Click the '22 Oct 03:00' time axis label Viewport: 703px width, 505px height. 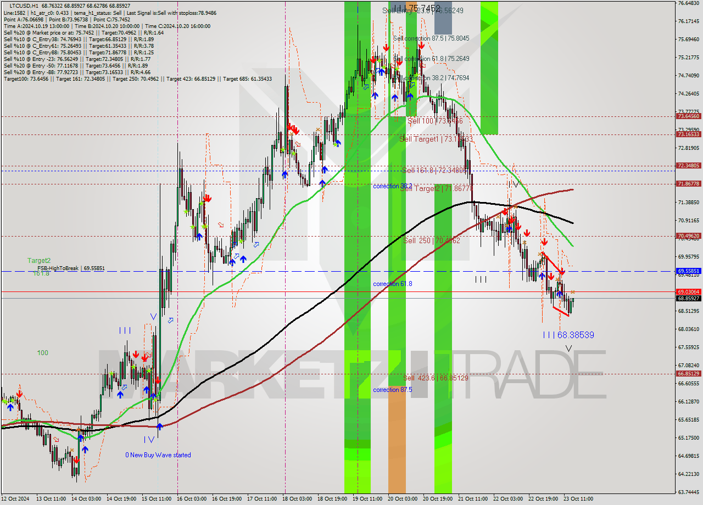click(x=508, y=499)
